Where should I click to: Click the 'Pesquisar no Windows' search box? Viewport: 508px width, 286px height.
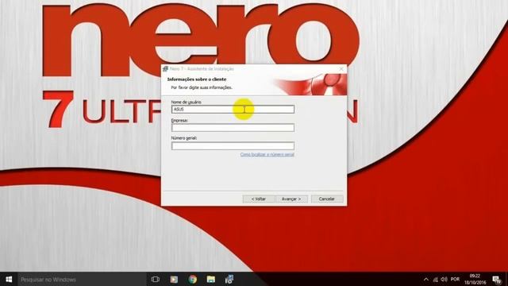[x=82, y=279]
